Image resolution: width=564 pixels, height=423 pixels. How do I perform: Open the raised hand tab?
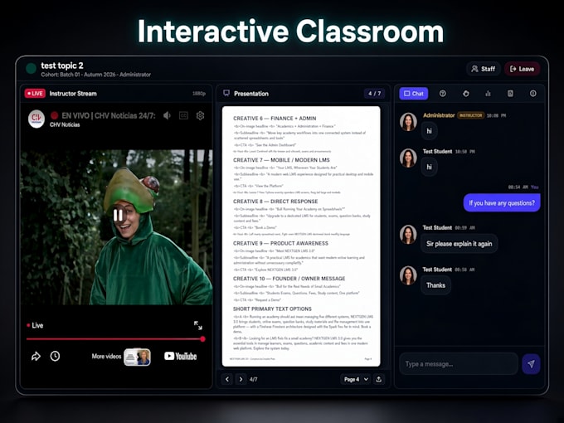(466, 94)
